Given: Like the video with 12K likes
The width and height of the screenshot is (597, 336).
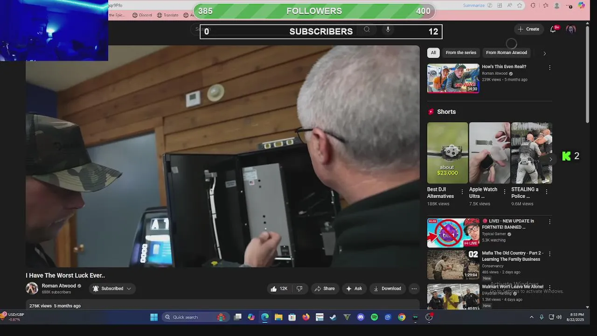Looking at the screenshot, I should pyautogui.click(x=279, y=289).
